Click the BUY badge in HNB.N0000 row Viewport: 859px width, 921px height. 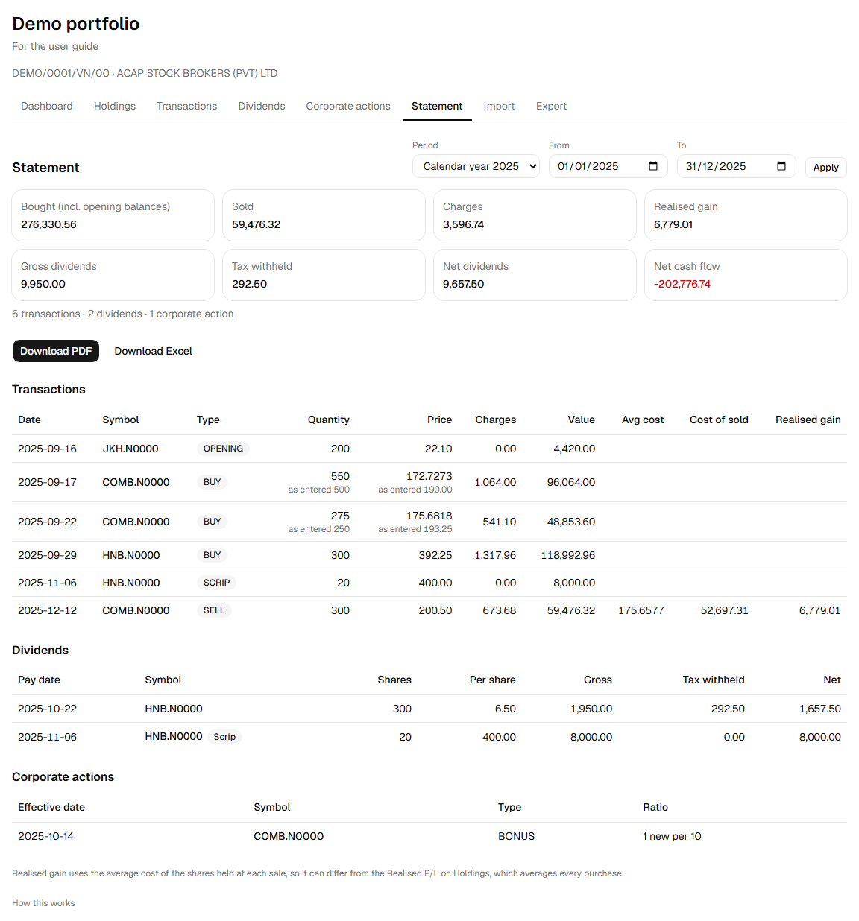click(x=212, y=555)
